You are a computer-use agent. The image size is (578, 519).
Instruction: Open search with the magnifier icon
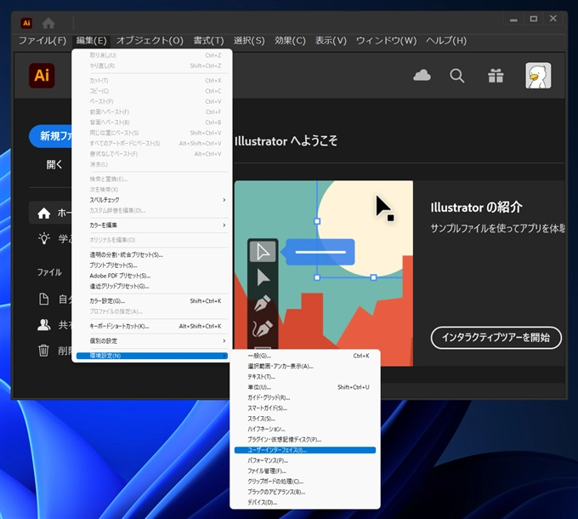457,76
